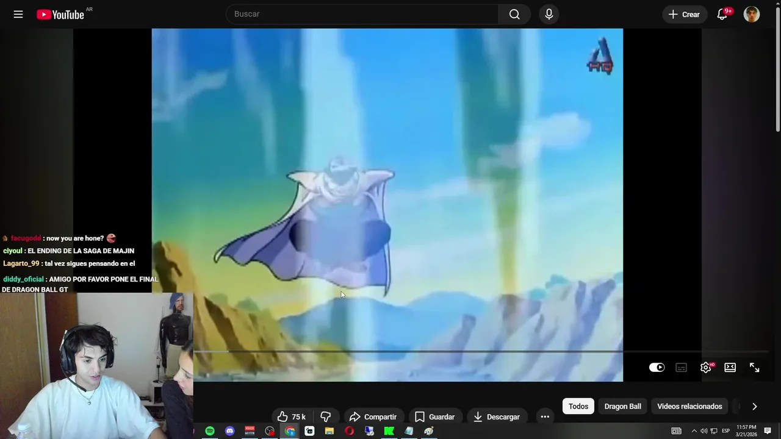The height and width of the screenshot is (439, 781).
Task: Open Opera browser from the taskbar
Action: [x=350, y=431]
